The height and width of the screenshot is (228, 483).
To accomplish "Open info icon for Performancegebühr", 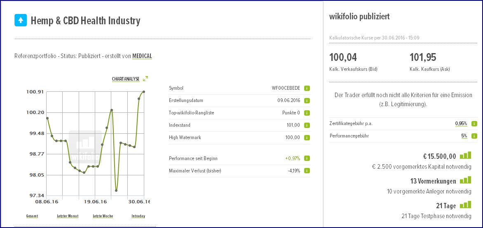I will pos(474,136).
